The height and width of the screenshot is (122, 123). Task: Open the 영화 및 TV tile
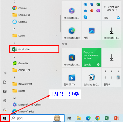pyautogui.click(x=72, y=77)
